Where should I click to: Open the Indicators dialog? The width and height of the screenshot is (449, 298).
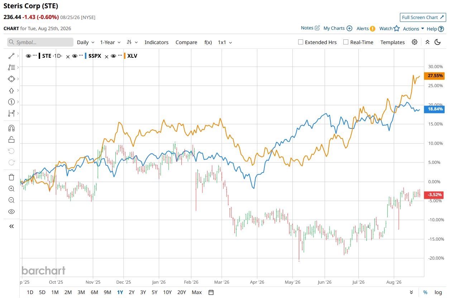pyautogui.click(x=157, y=42)
